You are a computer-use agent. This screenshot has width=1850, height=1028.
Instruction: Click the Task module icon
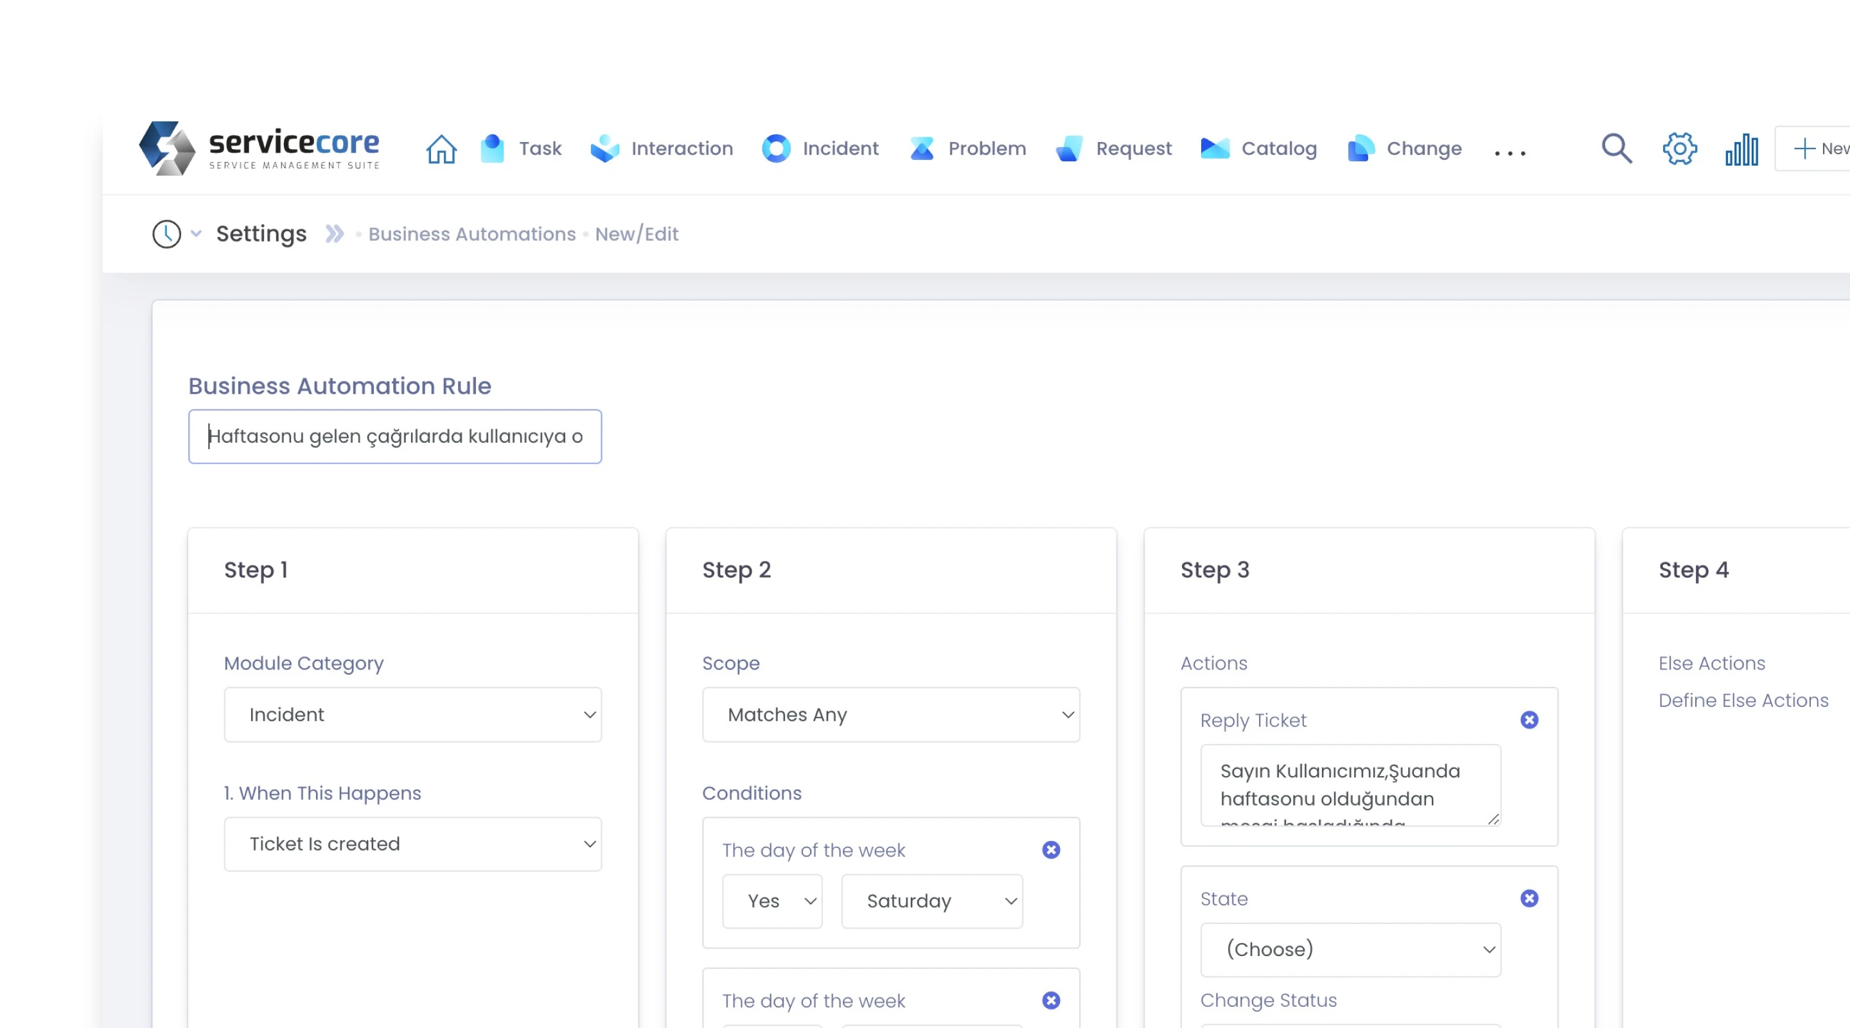coord(492,148)
